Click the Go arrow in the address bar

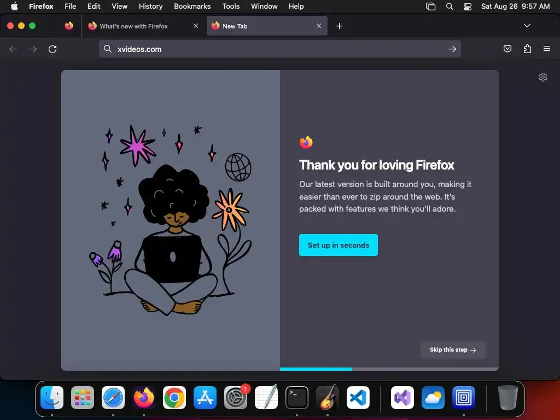(x=452, y=49)
